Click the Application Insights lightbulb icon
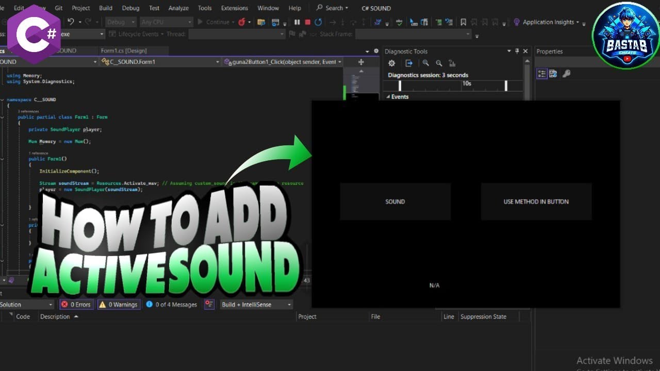Viewport: 660px width, 371px height. [x=517, y=22]
